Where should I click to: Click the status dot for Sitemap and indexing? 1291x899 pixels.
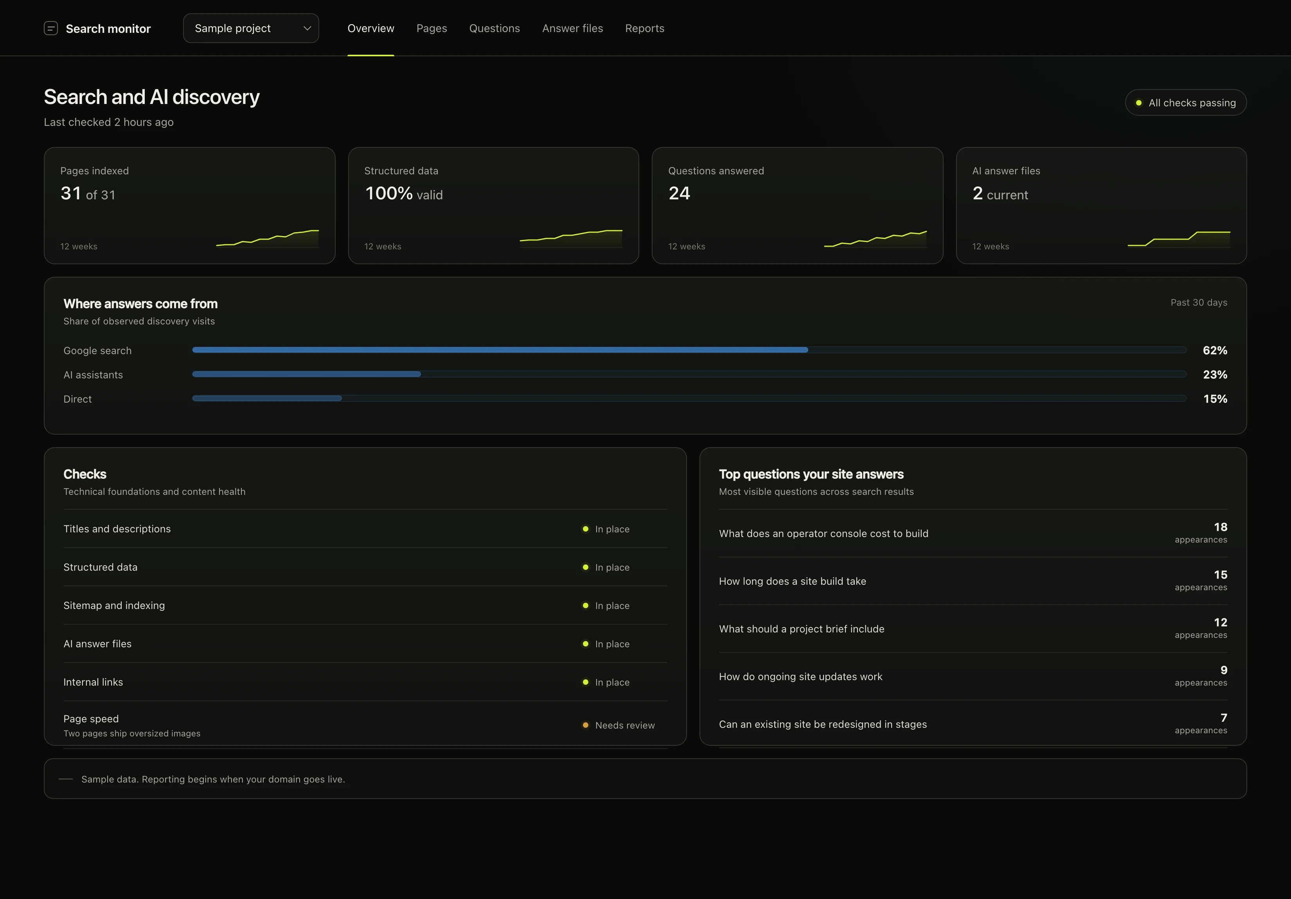click(585, 605)
